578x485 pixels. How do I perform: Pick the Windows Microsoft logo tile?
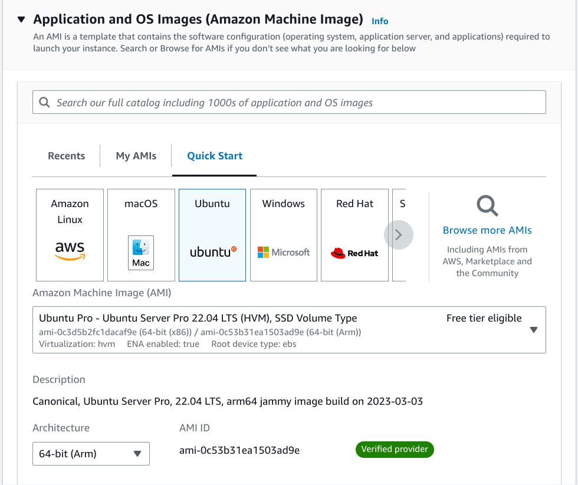pos(284,235)
